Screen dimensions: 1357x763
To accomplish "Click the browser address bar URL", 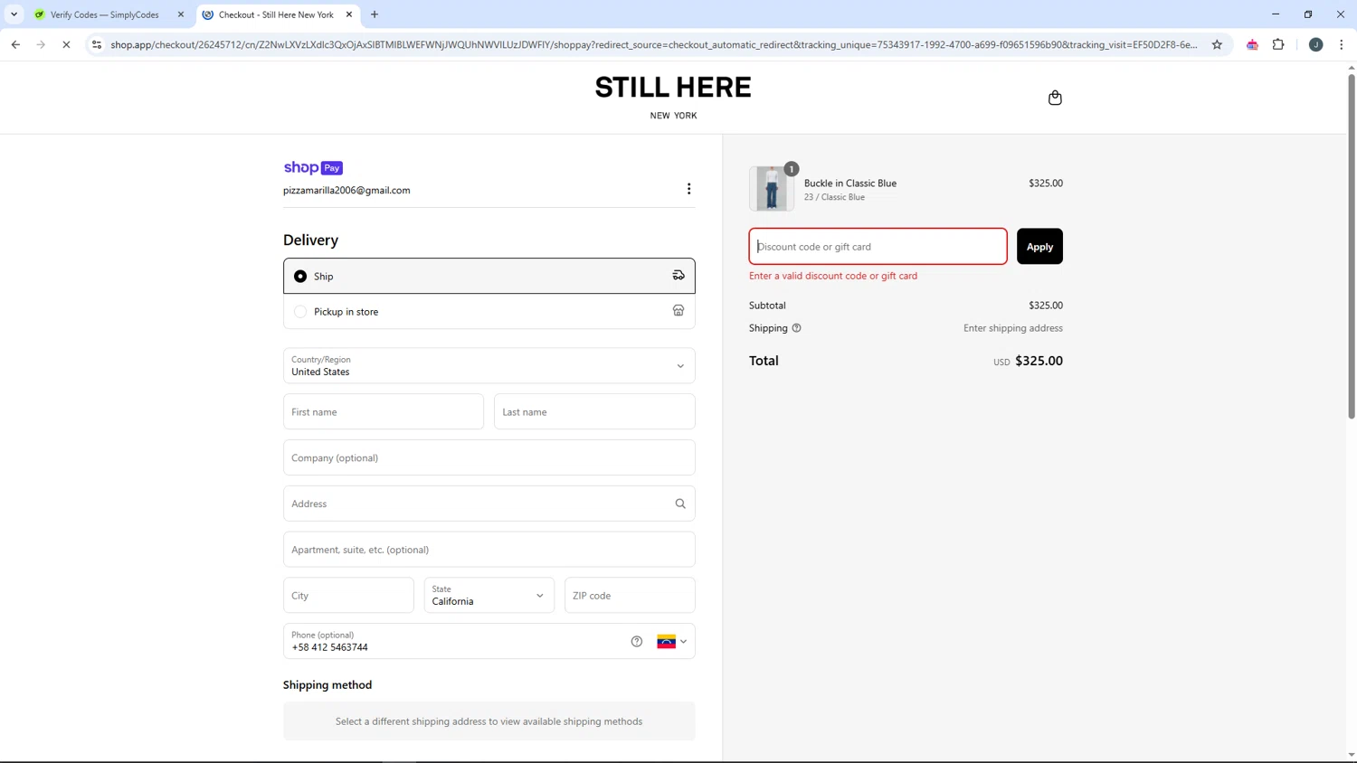I will [x=653, y=44].
